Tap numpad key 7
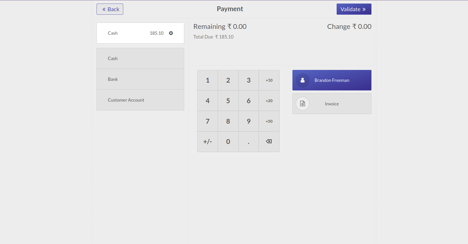The width and height of the screenshot is (468, 244). (x=208, y=121)
